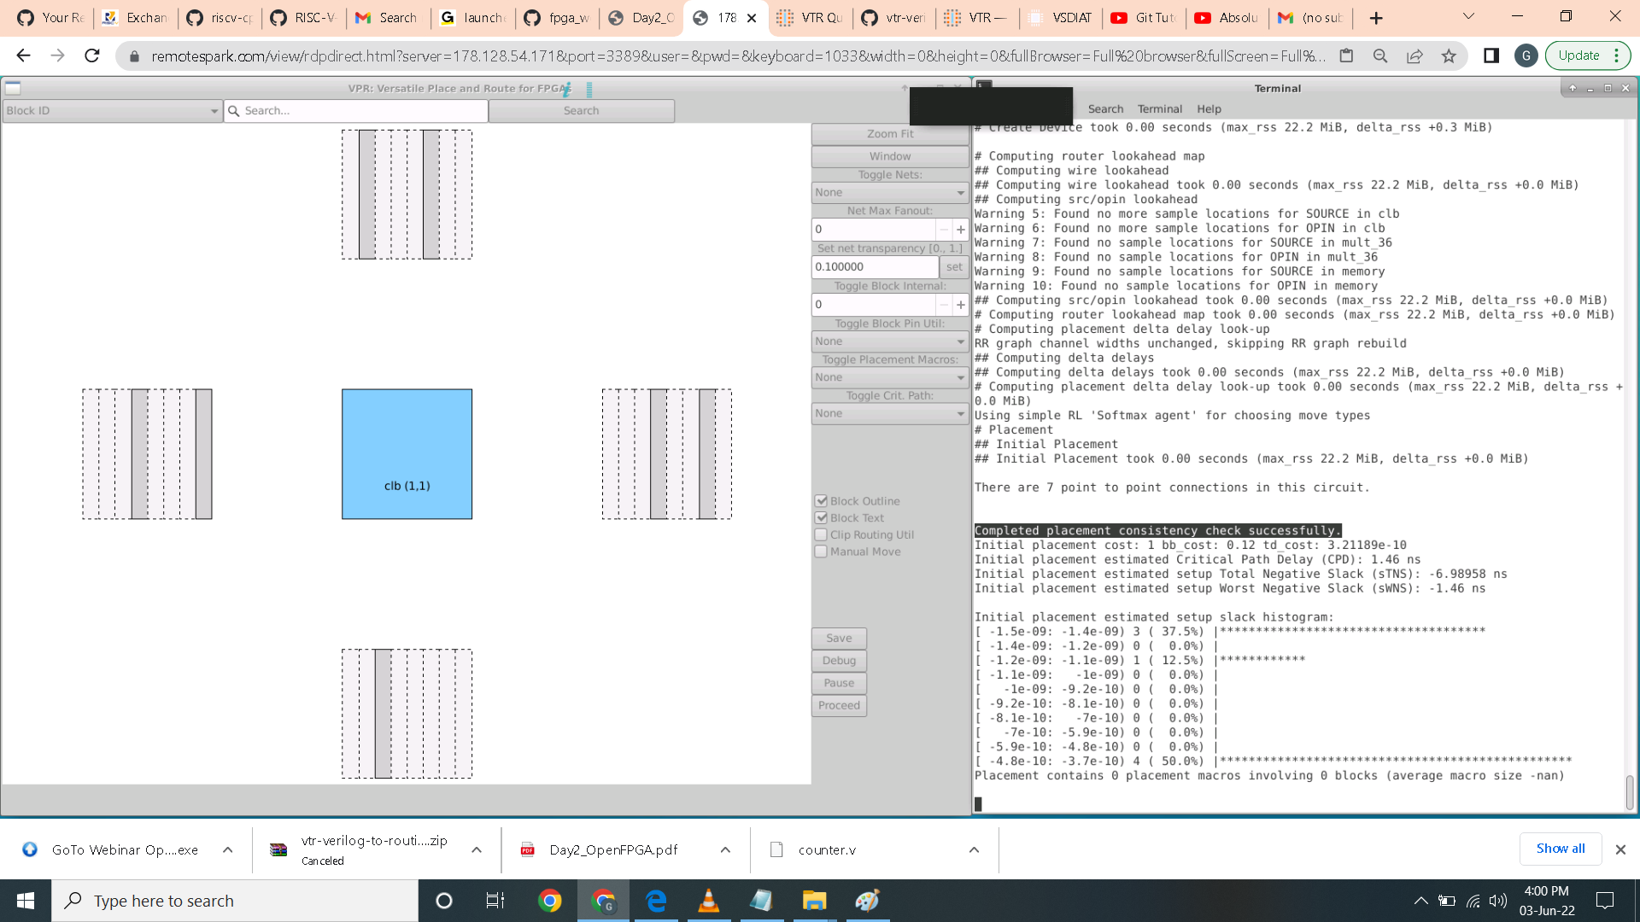Bookmark this page with star icon
This screenshot has height=922, width=1640.
coord(1449,56)
